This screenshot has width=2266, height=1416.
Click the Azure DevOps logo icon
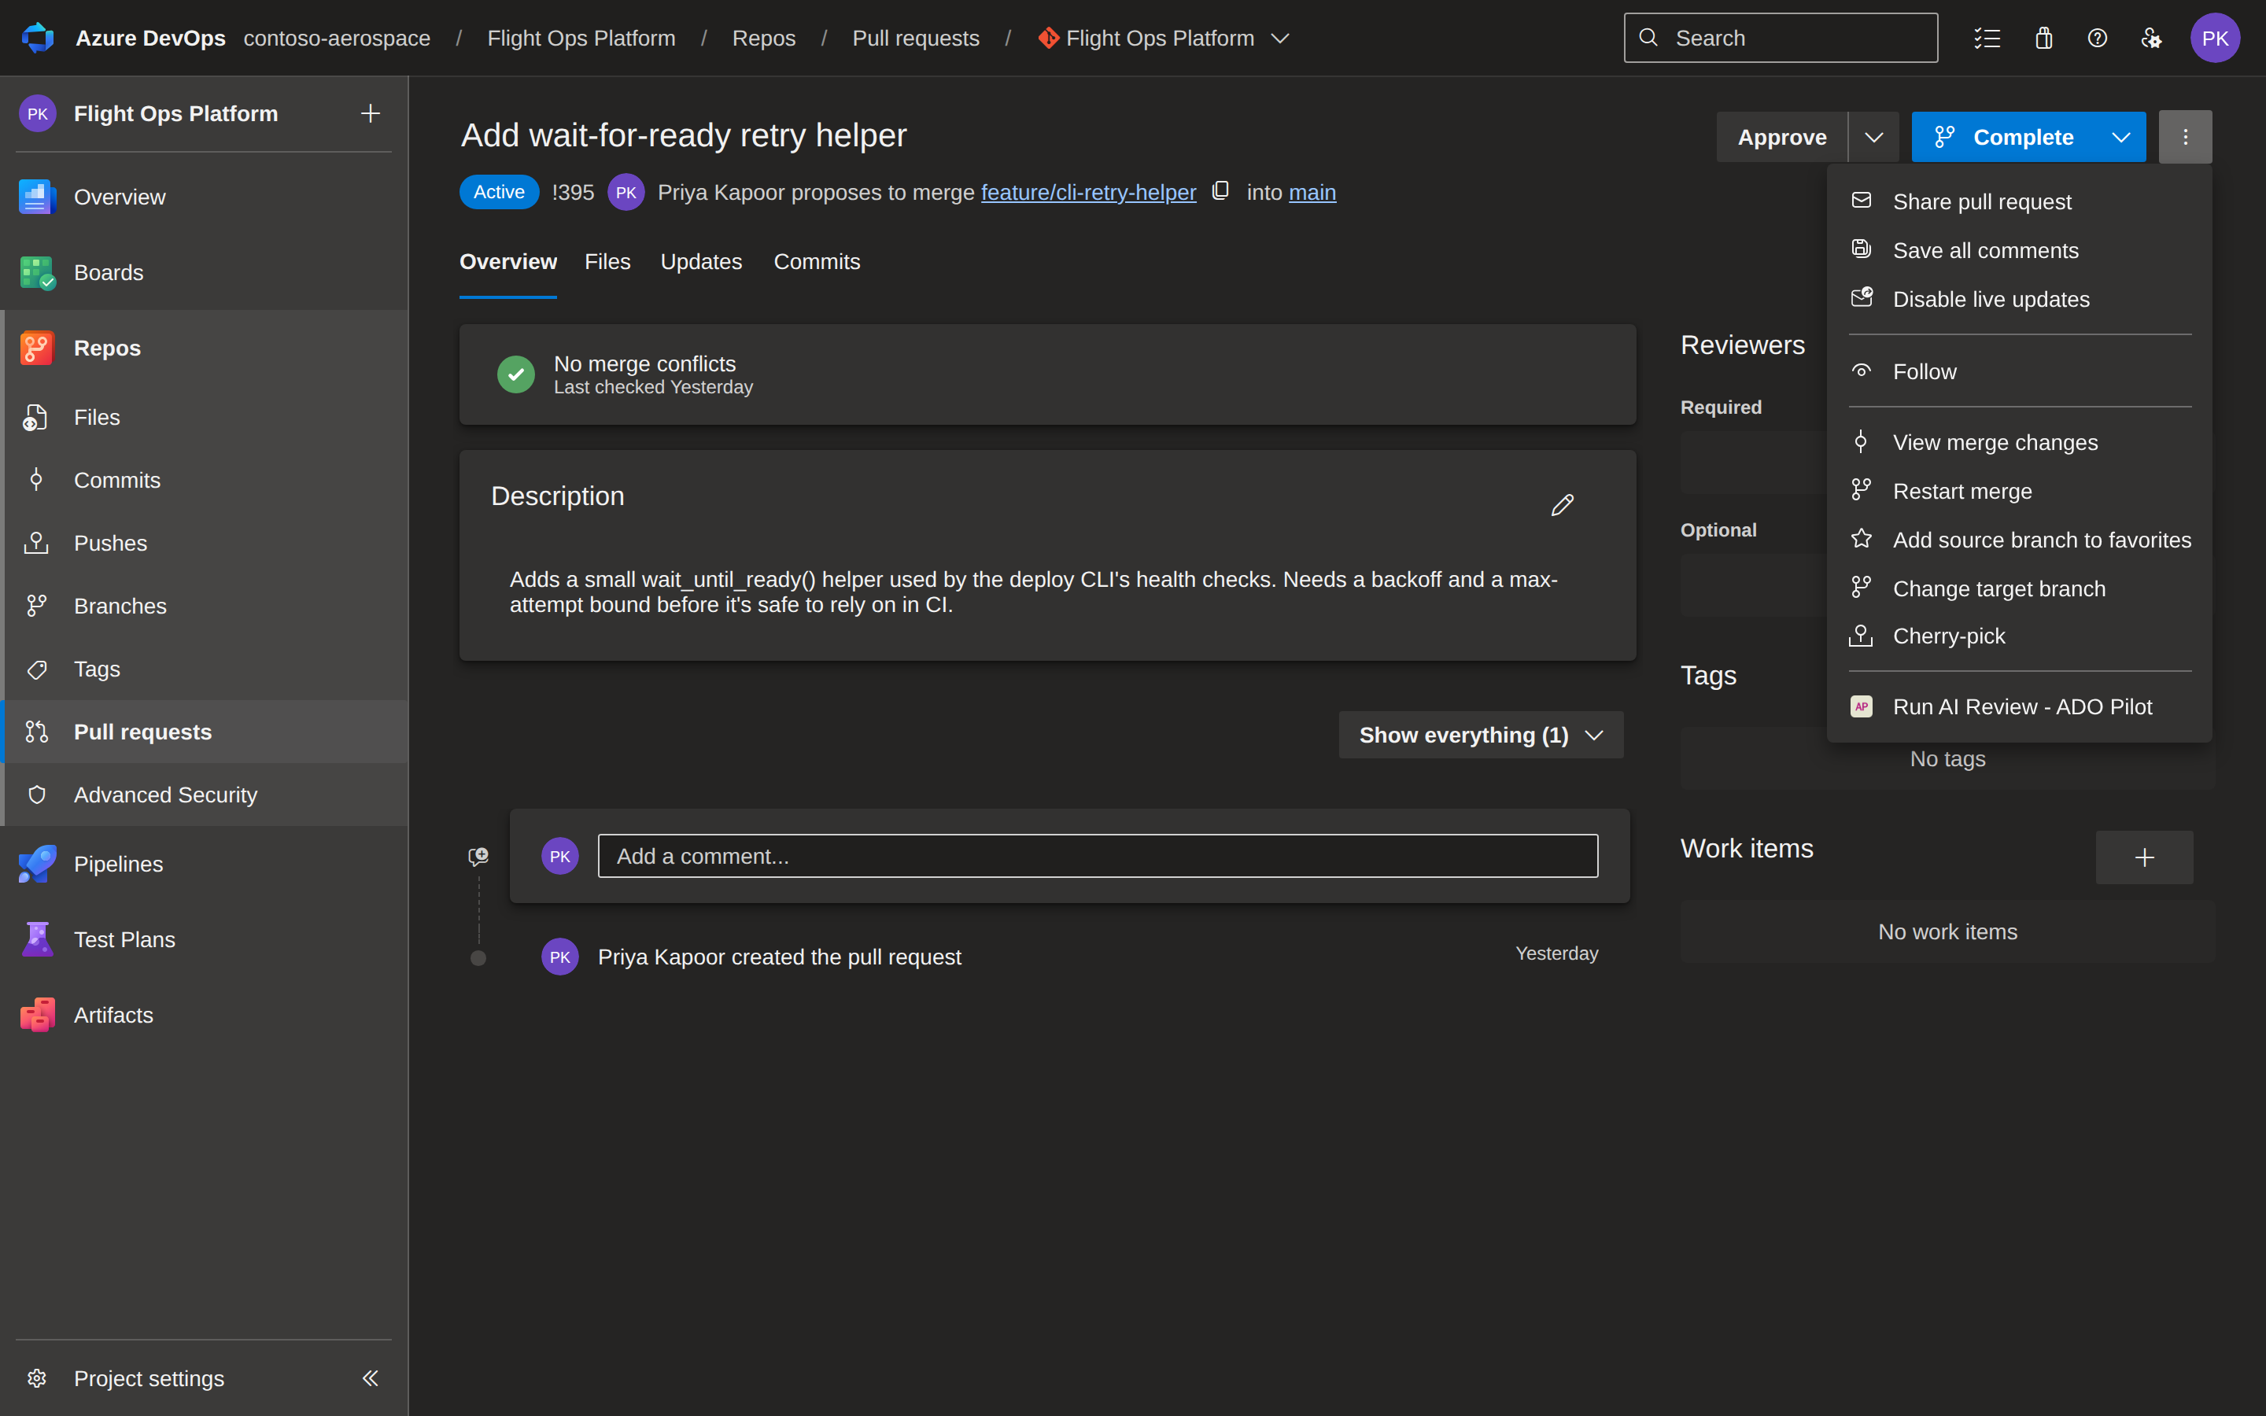38,38
